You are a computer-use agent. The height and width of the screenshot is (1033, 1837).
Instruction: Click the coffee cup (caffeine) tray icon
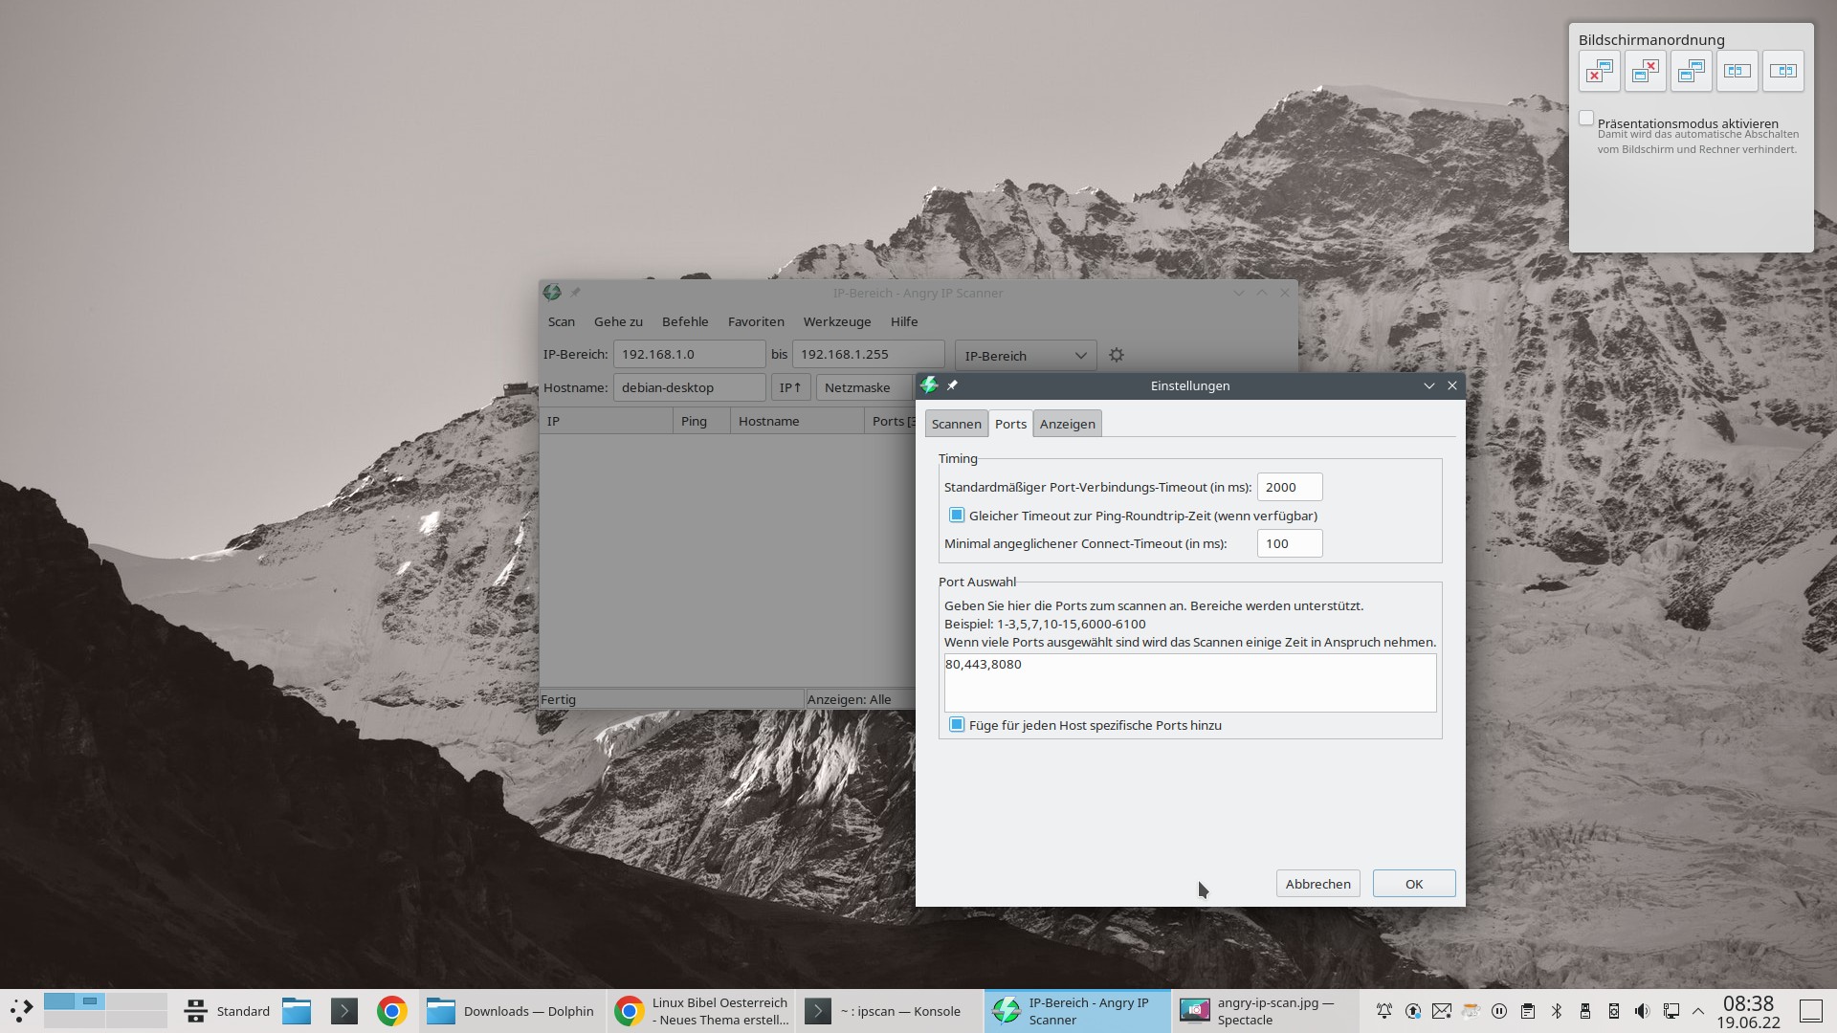1471,1011
